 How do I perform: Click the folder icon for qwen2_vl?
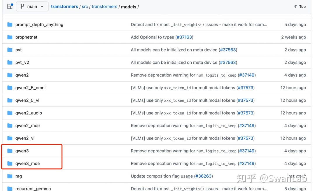tap(10, 138)
